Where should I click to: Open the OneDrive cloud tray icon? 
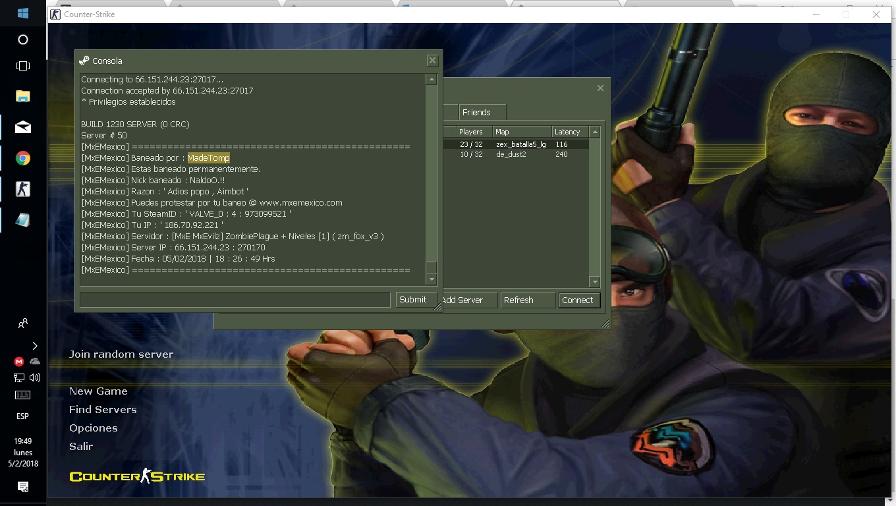tap(35, 361)
